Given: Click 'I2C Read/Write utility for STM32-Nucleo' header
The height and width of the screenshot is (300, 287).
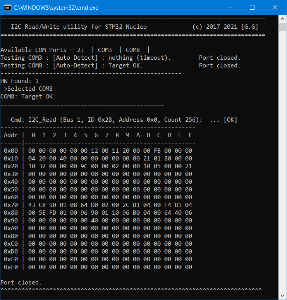Looking at the screenshot, I should point(79,27).
